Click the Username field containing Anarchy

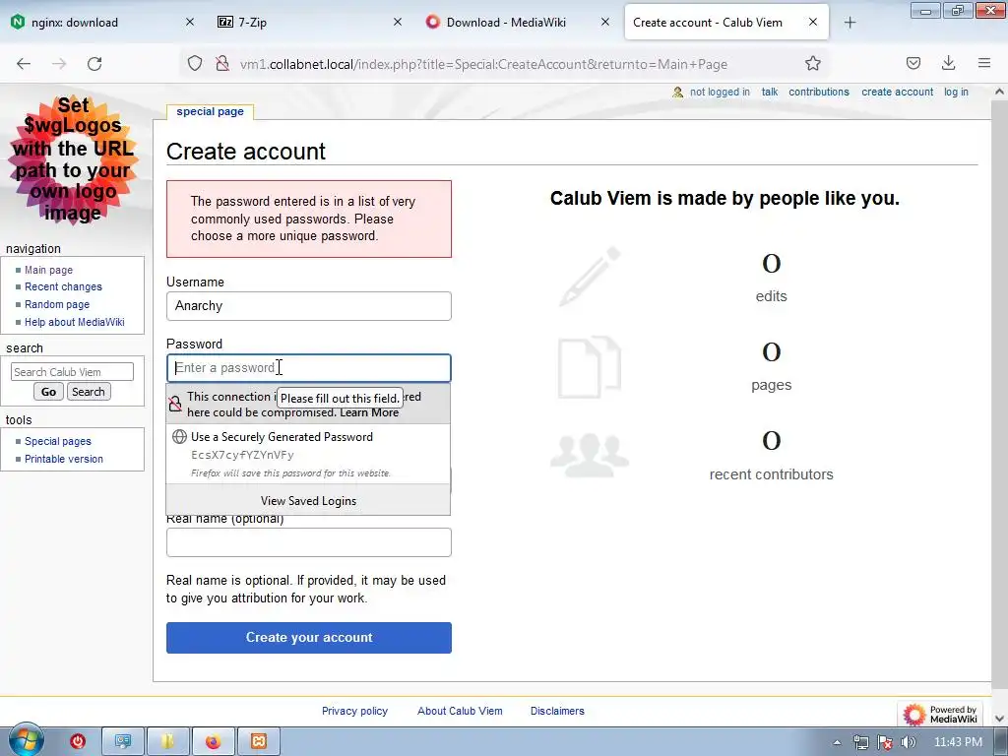308,306
